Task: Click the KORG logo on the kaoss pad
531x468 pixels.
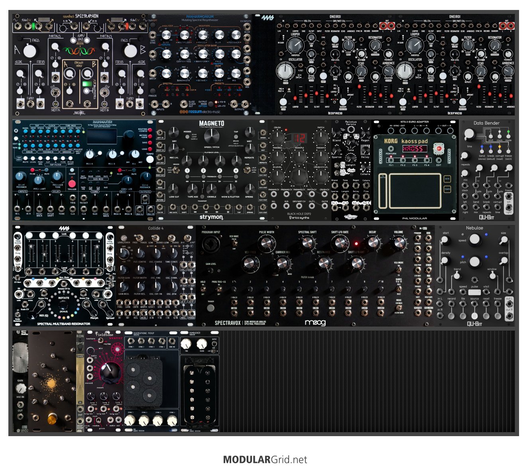Action: click(x=391, y=141)
